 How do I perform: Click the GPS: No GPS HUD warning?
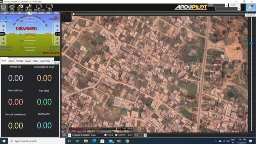point(51,53)
